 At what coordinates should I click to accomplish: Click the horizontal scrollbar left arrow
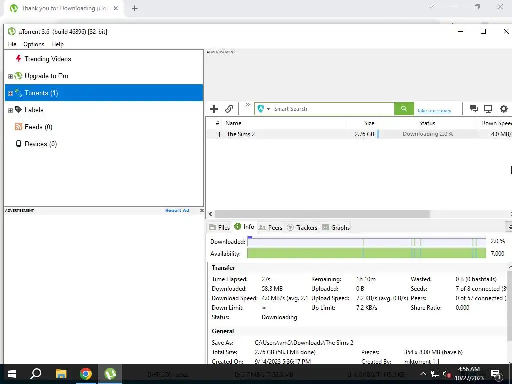[x=210, y=214]
